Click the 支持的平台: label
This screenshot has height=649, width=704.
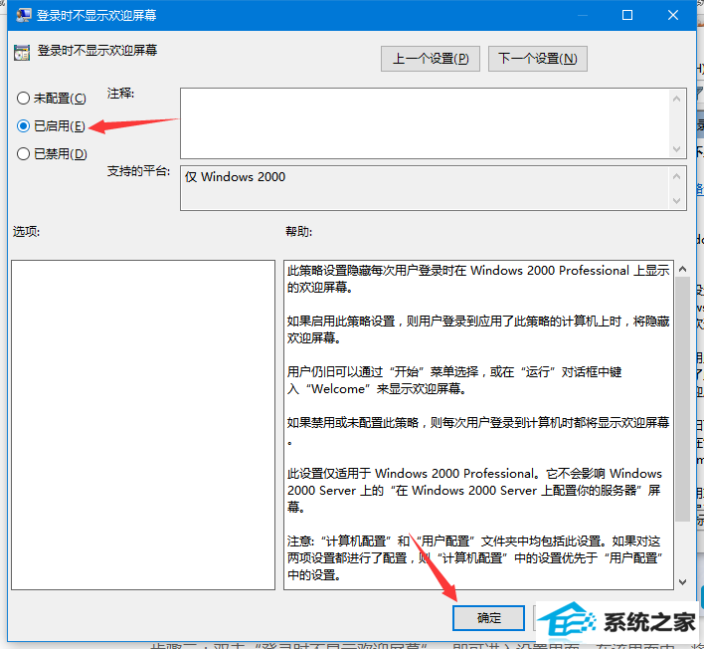coord(138,171)
